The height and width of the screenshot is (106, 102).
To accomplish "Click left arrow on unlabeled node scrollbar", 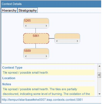I will click(57, 41).
